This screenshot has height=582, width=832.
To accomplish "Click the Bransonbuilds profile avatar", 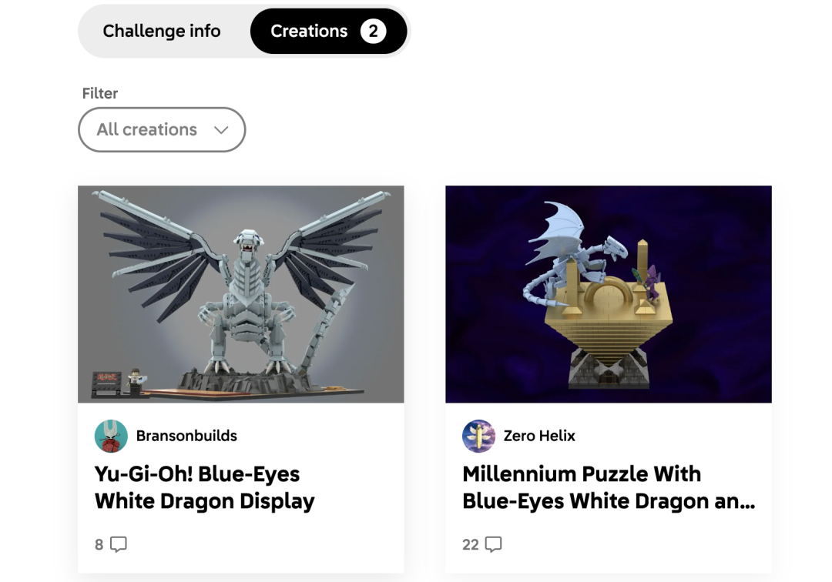I will [x=111, y=436].
